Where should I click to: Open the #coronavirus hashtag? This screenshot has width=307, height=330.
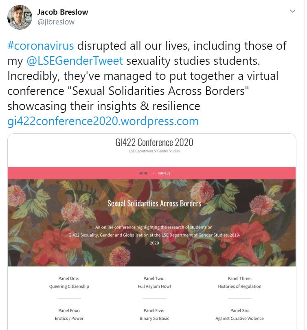[41, 46]
